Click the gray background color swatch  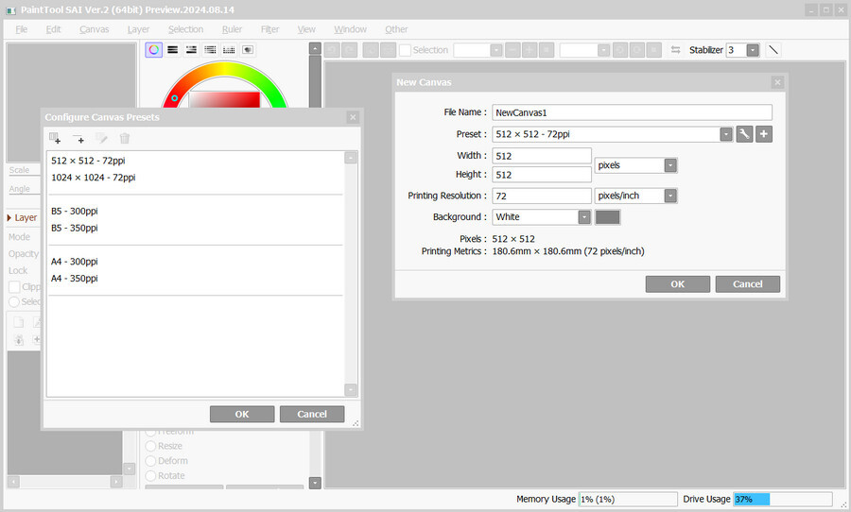tap(607, 217)
